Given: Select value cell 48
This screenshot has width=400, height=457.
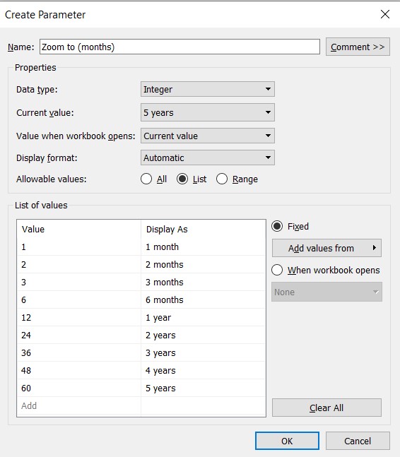Looking at the screenshot, I should pos(78,370).
